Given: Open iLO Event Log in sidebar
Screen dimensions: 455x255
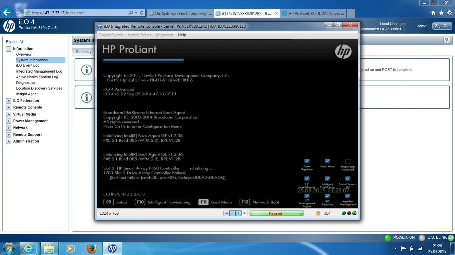Looking at the screenshot, I should click(28, 65).
